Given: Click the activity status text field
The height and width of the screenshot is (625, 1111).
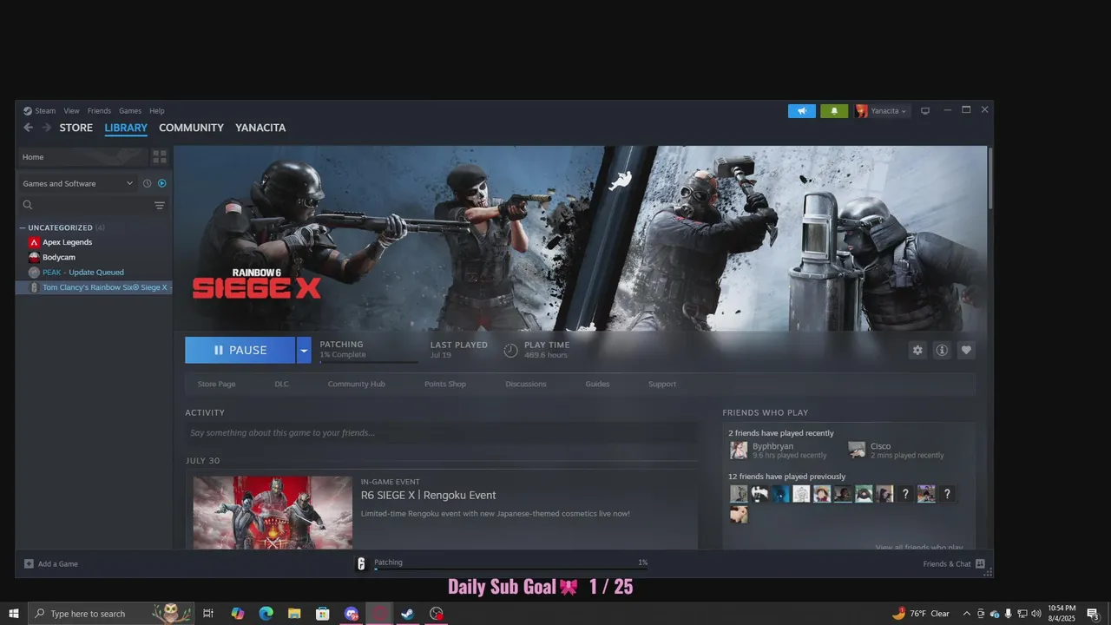Looking at the screenshot, I should click(x=441, y=432).
